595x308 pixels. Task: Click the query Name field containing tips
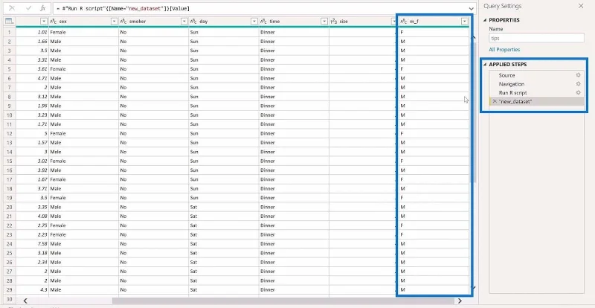pos(536,38)
